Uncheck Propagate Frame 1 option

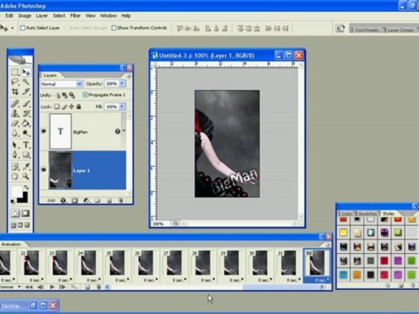coord(85,95)
